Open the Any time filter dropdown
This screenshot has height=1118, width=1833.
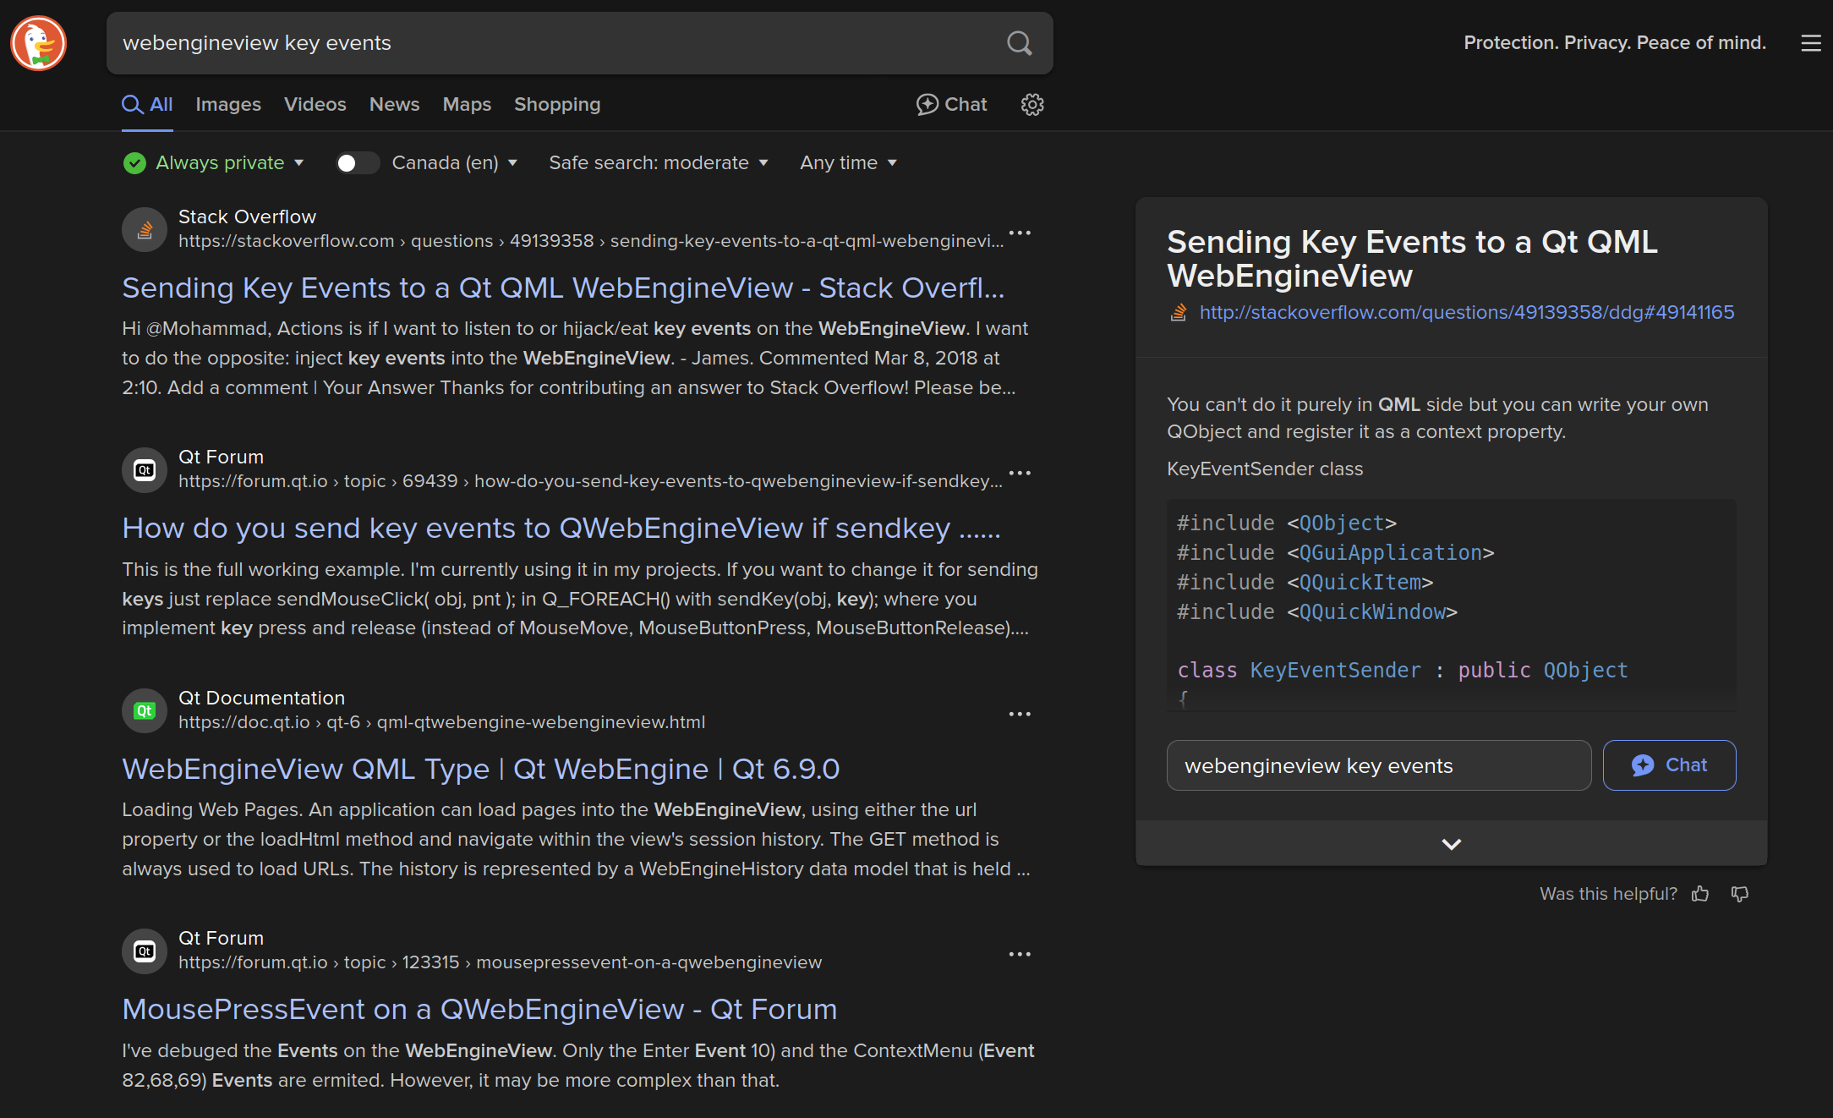[x=848, y=162]
